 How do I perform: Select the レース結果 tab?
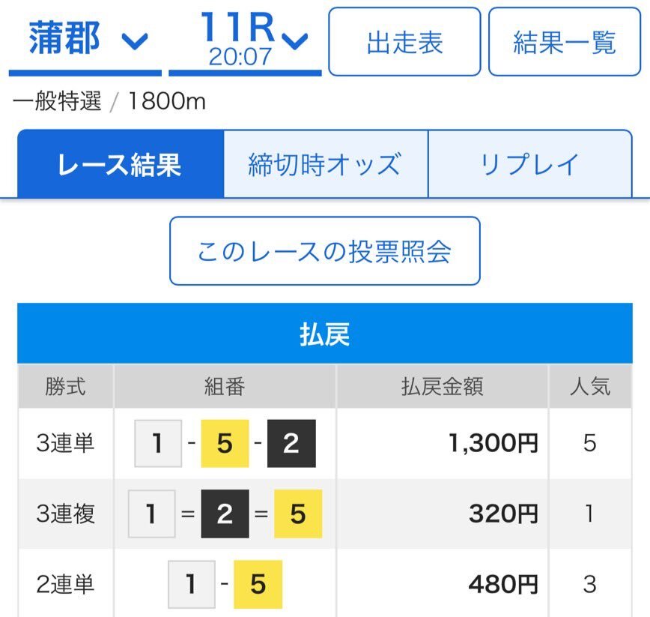[x=120, y=164]
